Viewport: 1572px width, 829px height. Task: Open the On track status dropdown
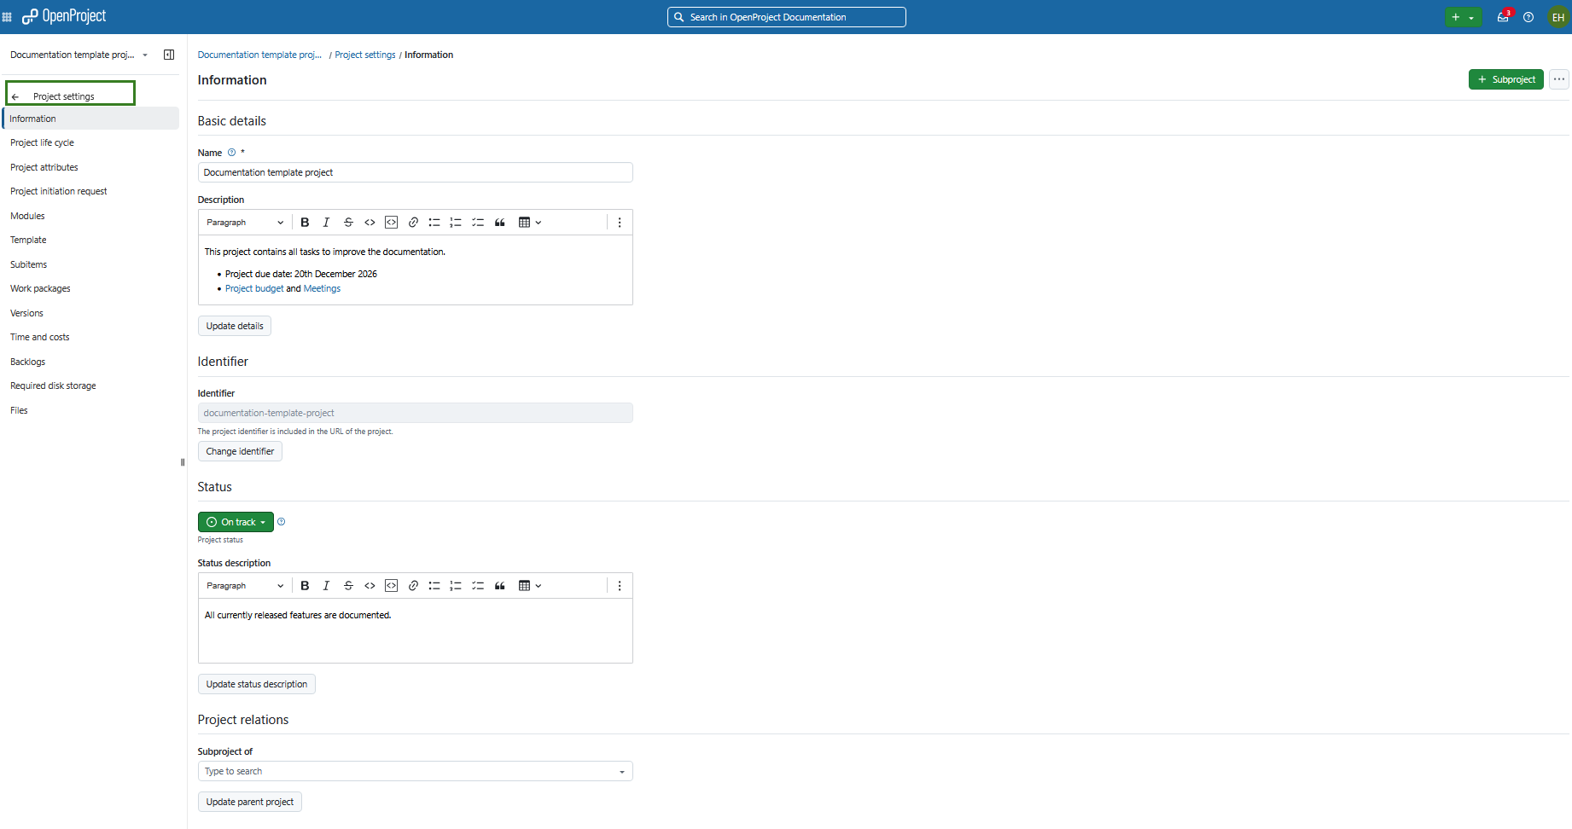point(236,522)
